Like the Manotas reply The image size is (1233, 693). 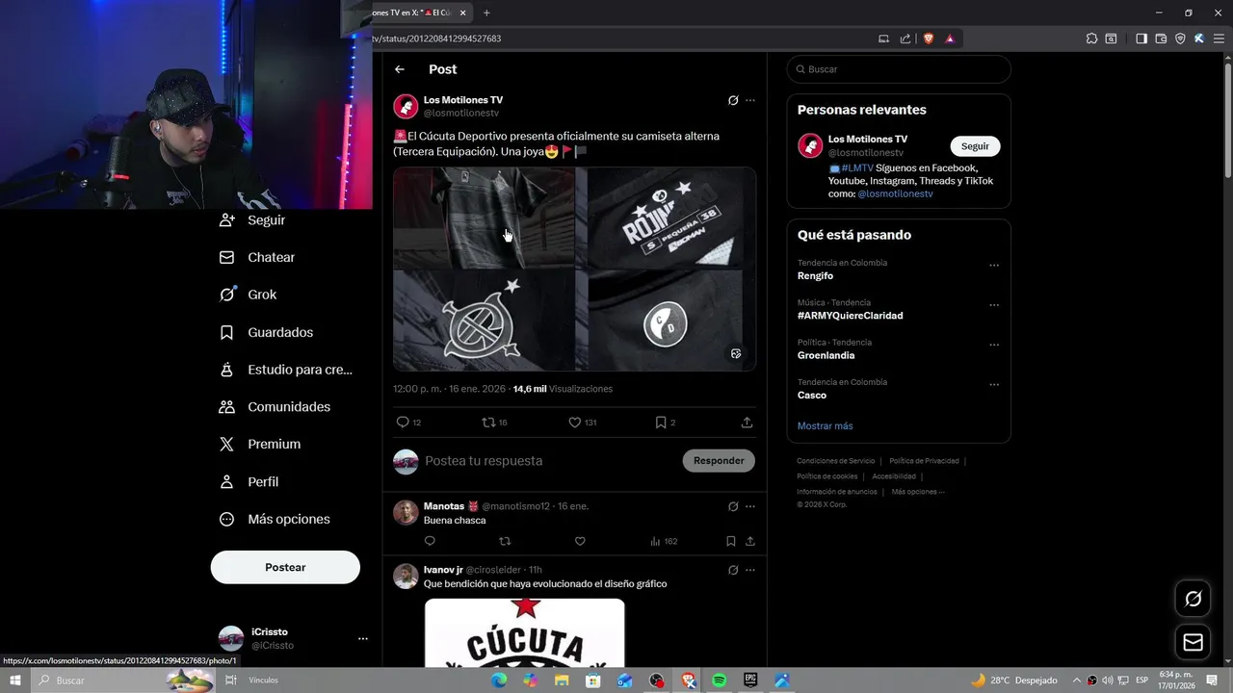click(580, 541)
